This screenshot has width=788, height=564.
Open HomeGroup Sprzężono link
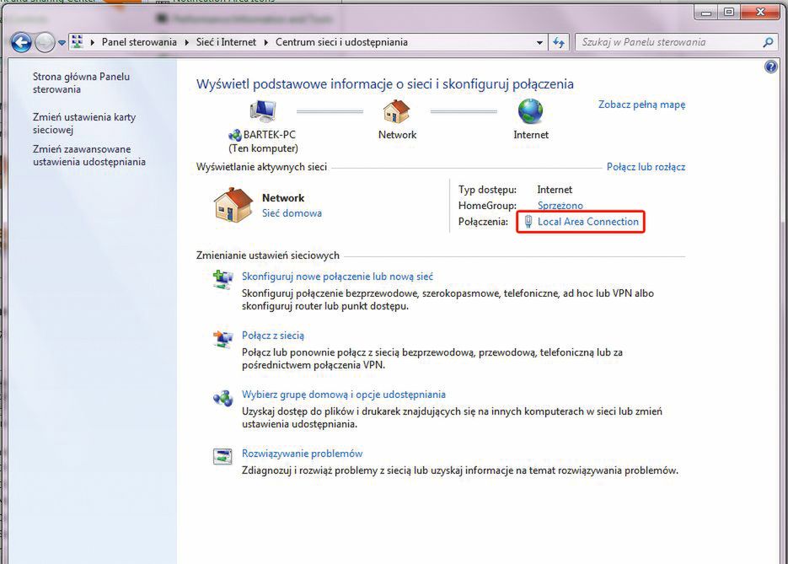(560, 206)
